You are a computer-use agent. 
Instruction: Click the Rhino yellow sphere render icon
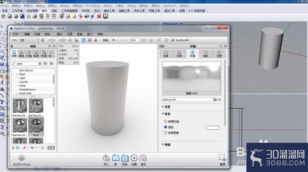[x=74, y=16]
